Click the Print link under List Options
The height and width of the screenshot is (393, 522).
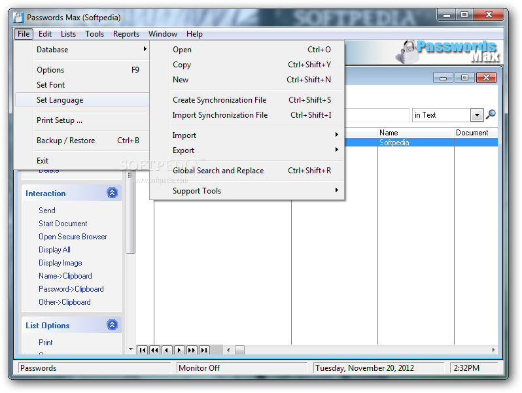coord(46,343)
